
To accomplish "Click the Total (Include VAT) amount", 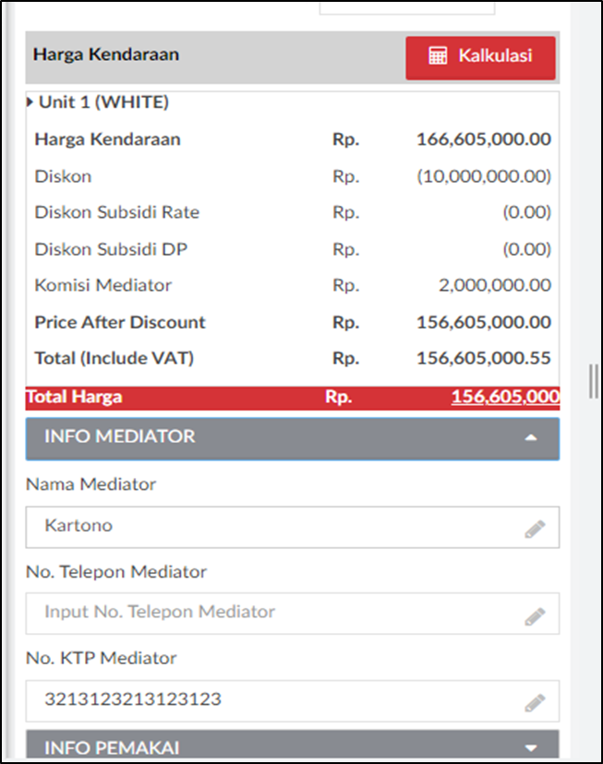I will tap(484, 359).
